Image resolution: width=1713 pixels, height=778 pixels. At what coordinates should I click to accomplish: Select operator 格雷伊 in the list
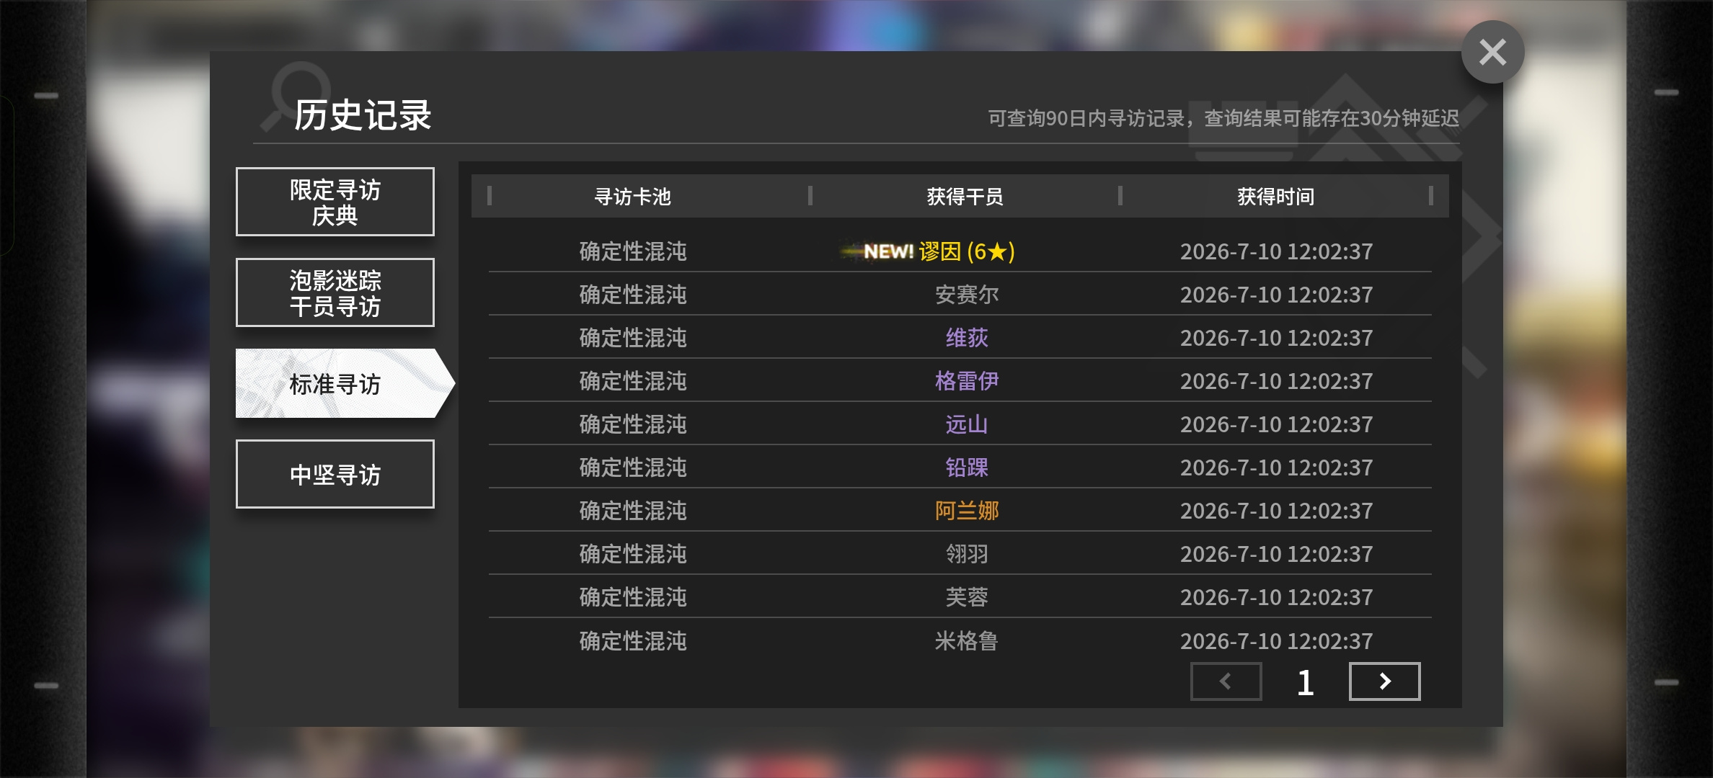pos(967,381)
